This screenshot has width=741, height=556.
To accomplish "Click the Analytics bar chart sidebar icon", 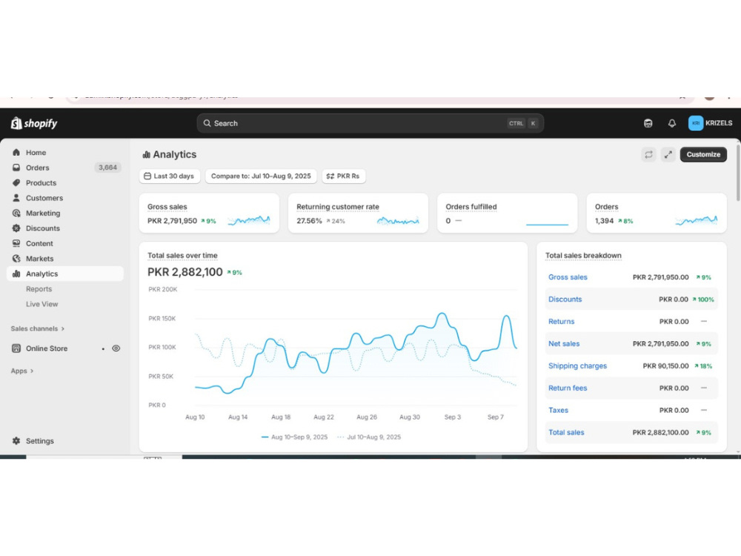I will coord(16,274).
